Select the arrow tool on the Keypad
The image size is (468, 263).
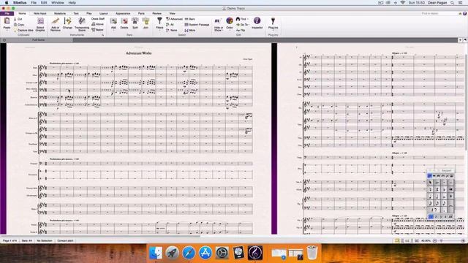430,183
